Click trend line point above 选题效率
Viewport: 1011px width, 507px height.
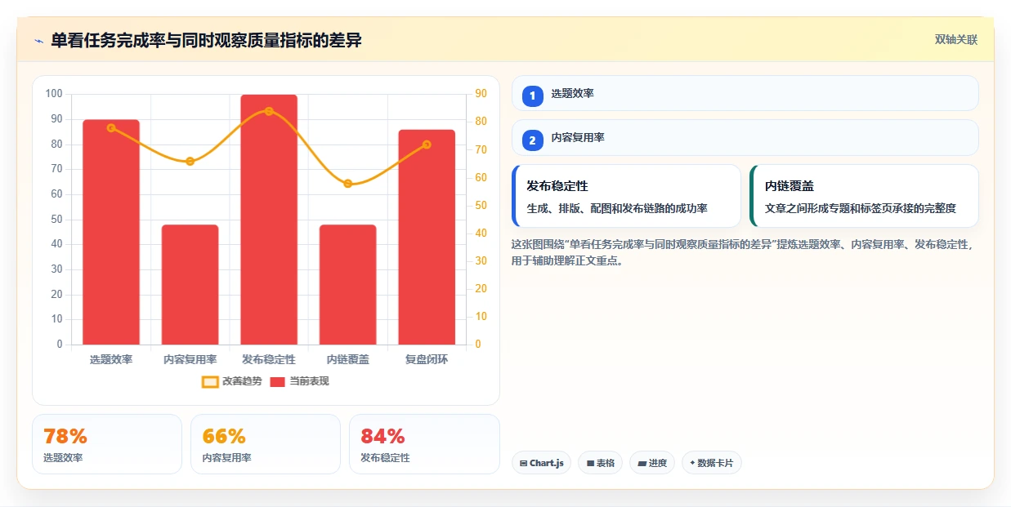click(111, 128)
